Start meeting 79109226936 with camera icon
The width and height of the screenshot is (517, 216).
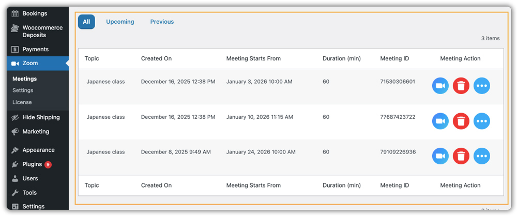point(440,156)
